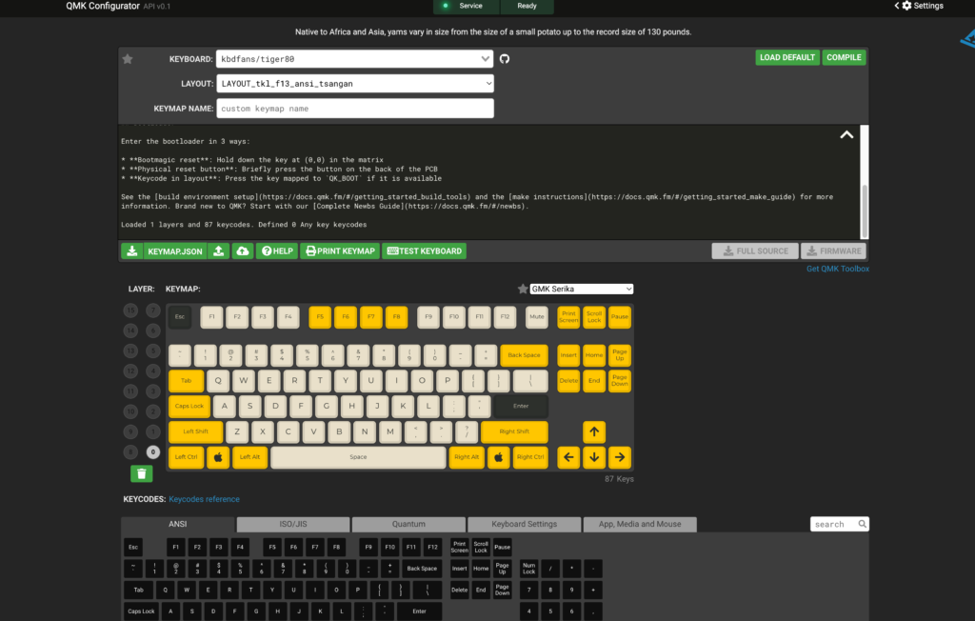Open the LAYOUT dropdown

[354, 84]
